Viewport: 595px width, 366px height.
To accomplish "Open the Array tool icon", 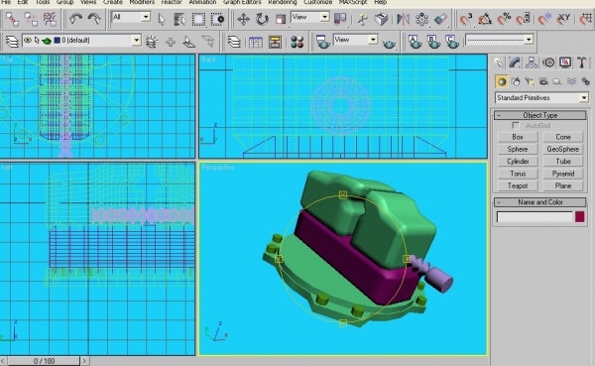I will [421, 19].
